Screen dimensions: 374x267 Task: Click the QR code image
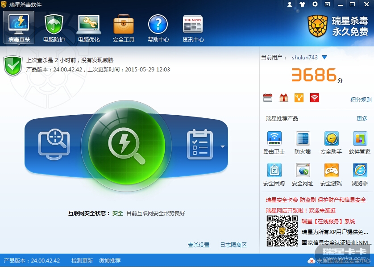[282, 231]
